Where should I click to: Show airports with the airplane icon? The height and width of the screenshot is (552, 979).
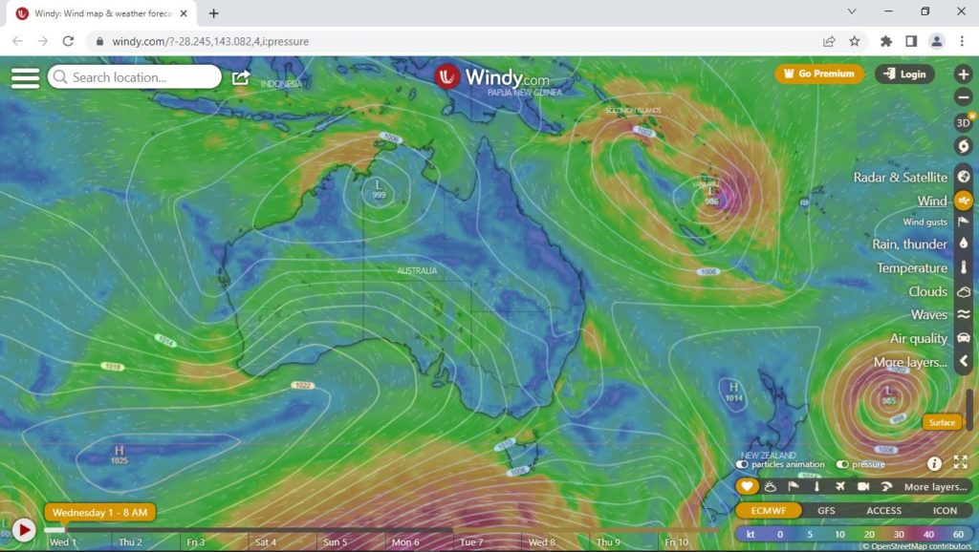(839, 486)
